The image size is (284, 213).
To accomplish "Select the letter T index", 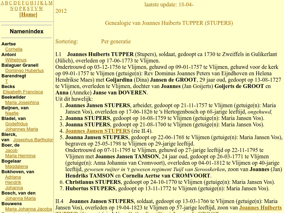I will 32,9.
